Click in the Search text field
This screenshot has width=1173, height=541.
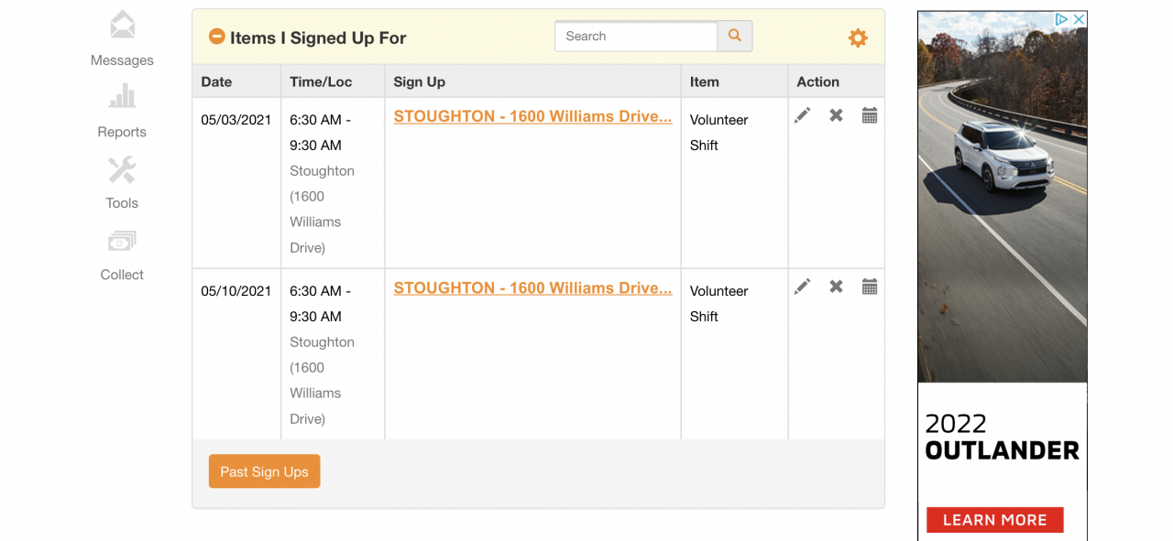(x=635, y=36)
